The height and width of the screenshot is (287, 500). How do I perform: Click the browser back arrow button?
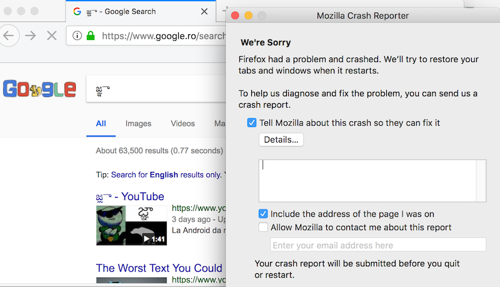[9, 36]
